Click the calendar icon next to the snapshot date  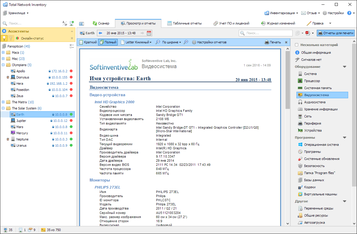pos(149,33)
